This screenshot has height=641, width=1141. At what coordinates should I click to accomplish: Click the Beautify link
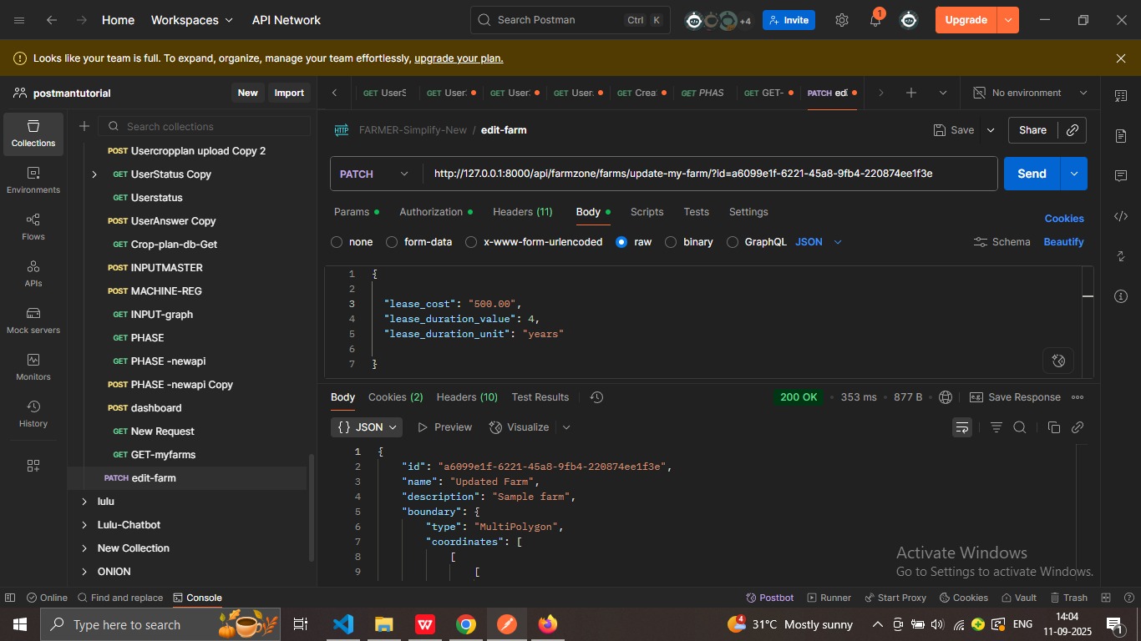pyautogui.click(x=1063, y=242)
